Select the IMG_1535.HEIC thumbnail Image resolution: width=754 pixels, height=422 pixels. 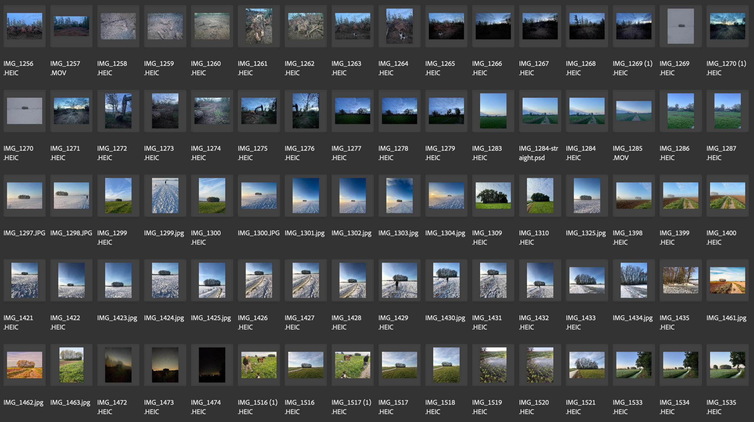click(727, 365)
